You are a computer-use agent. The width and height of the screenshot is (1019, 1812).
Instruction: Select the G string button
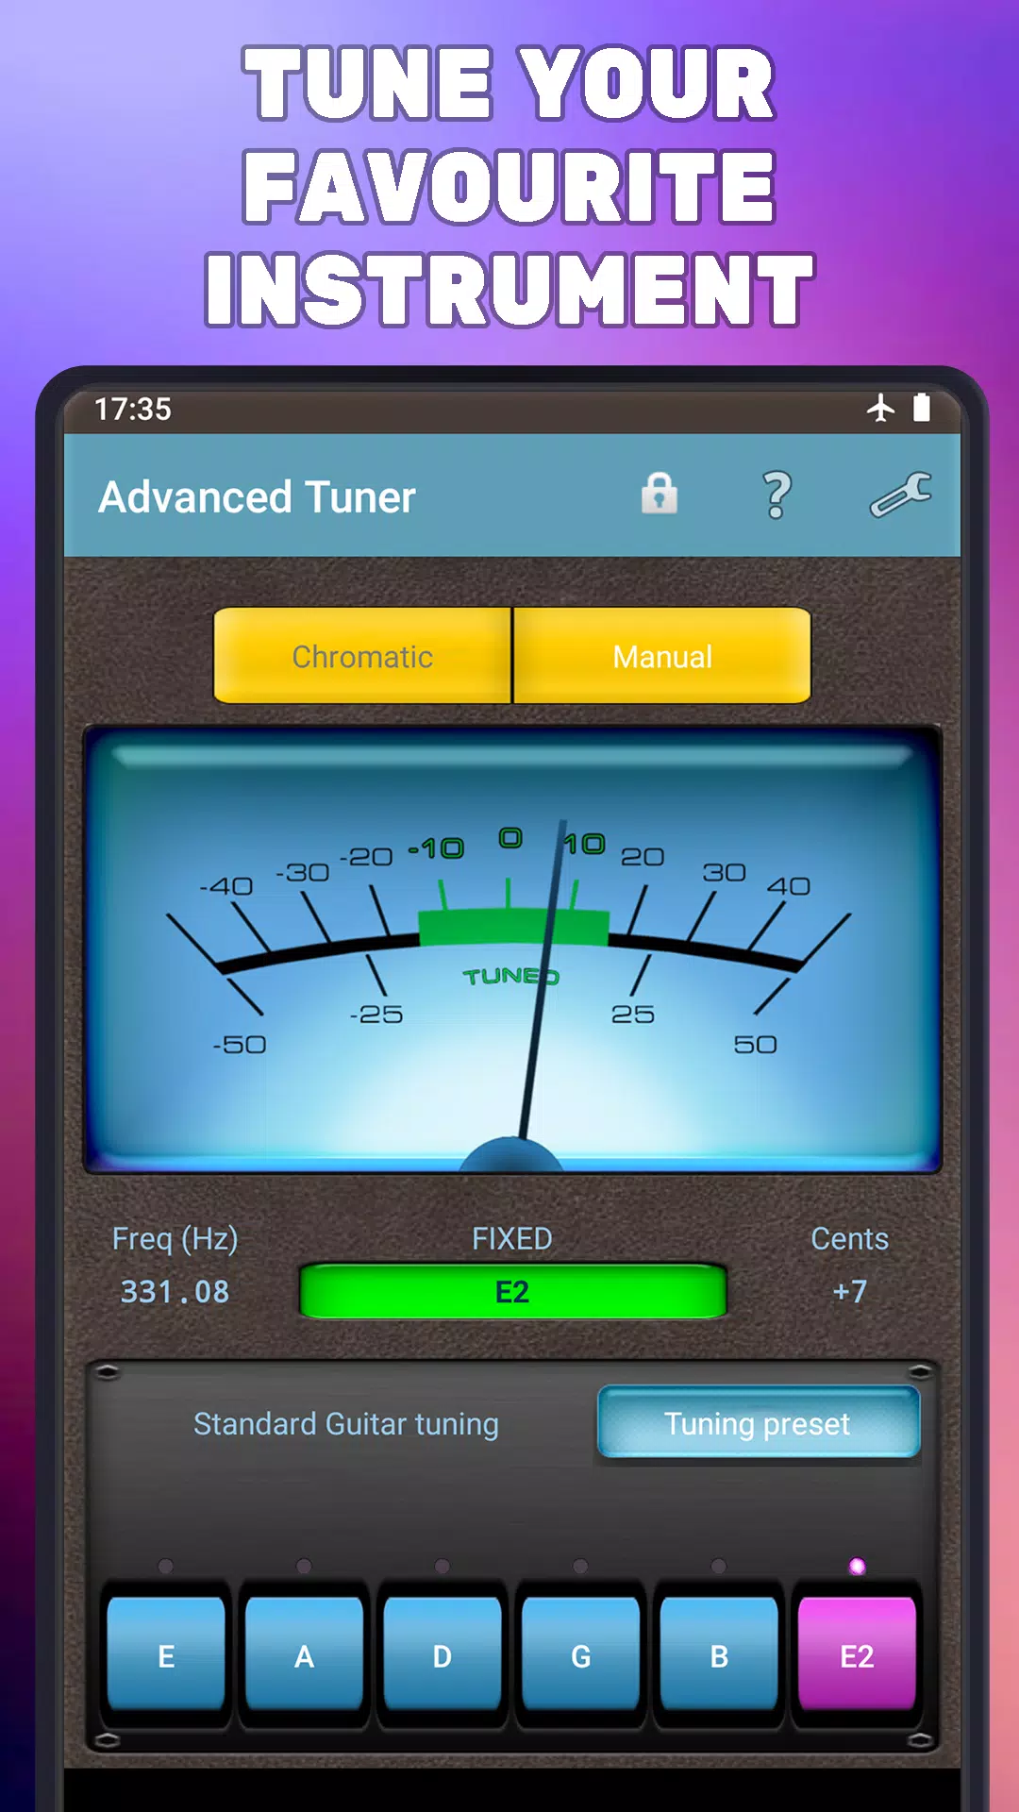[x=580, y=1655]
